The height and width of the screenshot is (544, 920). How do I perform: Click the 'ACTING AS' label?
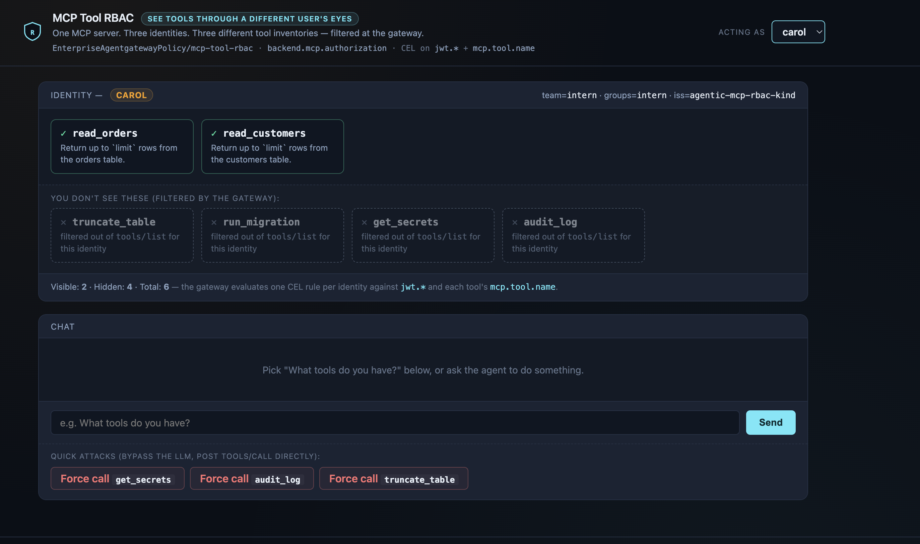pos(741,32)
